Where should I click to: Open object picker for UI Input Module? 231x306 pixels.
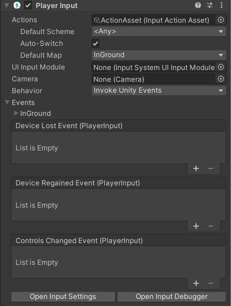pyautogui.click(x=221, y=67)
